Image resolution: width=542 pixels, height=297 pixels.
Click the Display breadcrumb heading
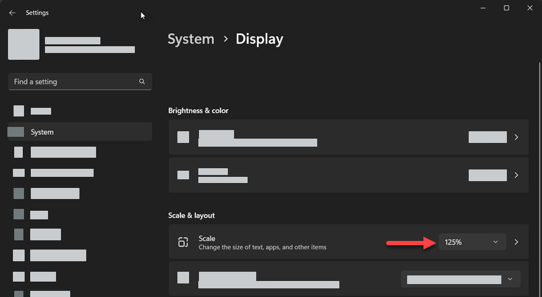(x=259, y=39)
